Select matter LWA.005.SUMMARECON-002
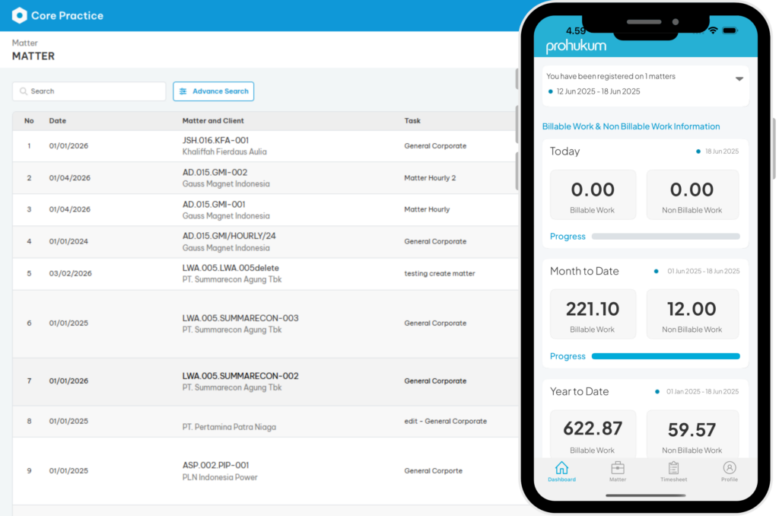 (240, 376)
